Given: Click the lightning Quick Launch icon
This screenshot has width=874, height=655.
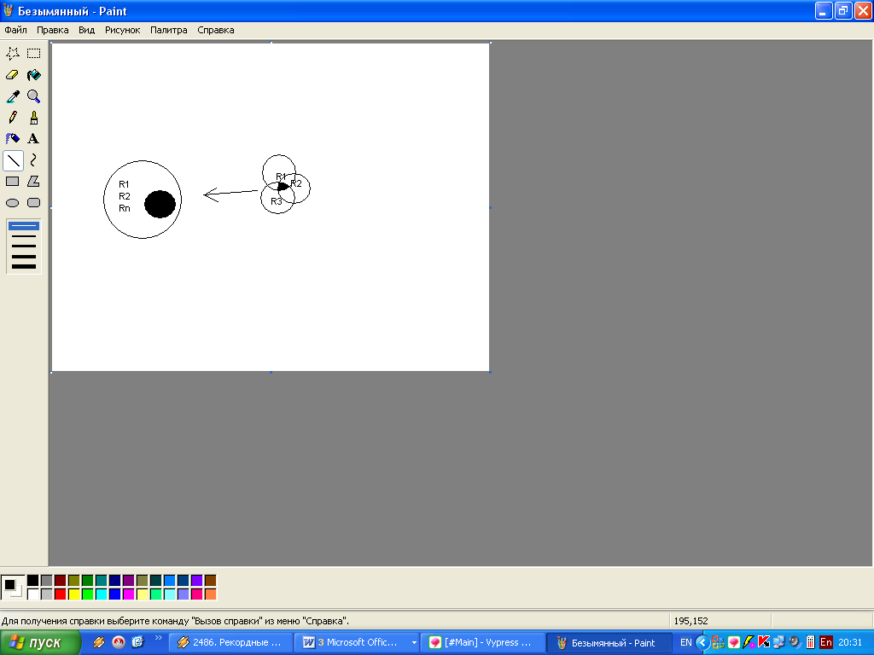Looking at the screenshot, I should click(99, 643).
